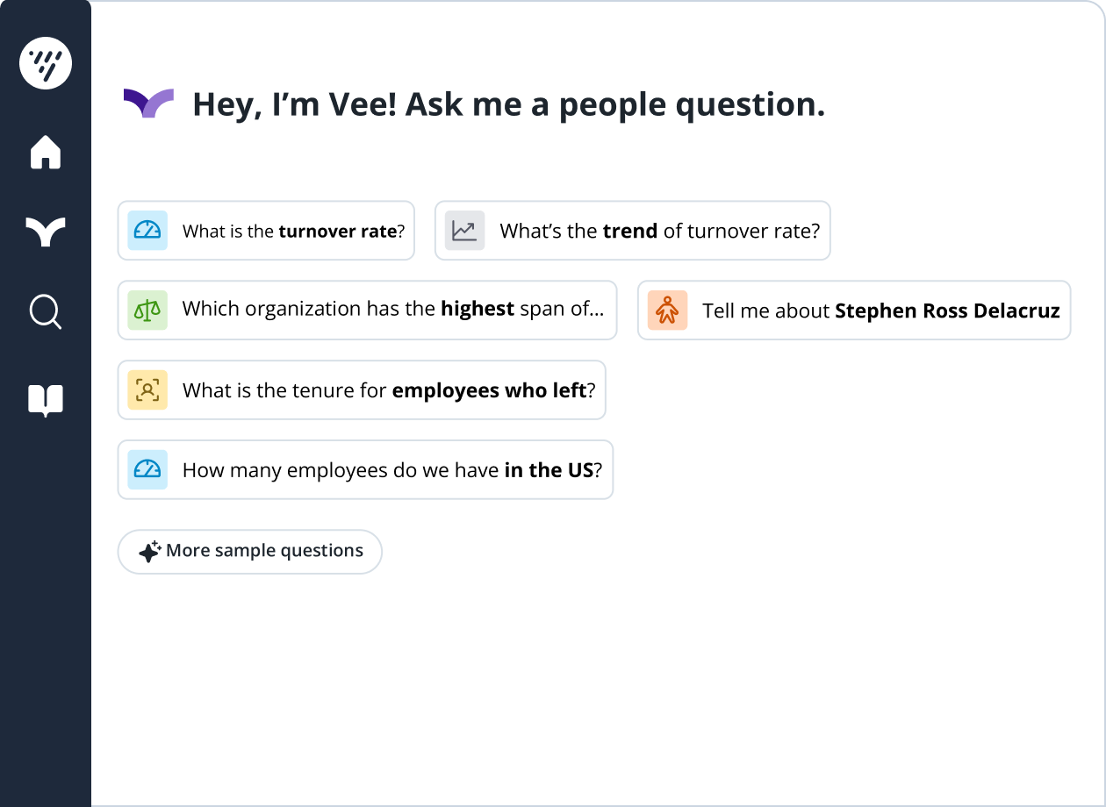The image size is (1106, 807).
Task: Ask "What is the turnover rate?"
Action: click(x=266, y=231)
